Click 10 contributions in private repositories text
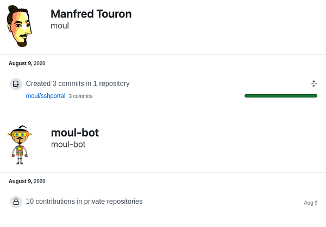This screenshot has width=326, height=227. [x=84, y=202]
